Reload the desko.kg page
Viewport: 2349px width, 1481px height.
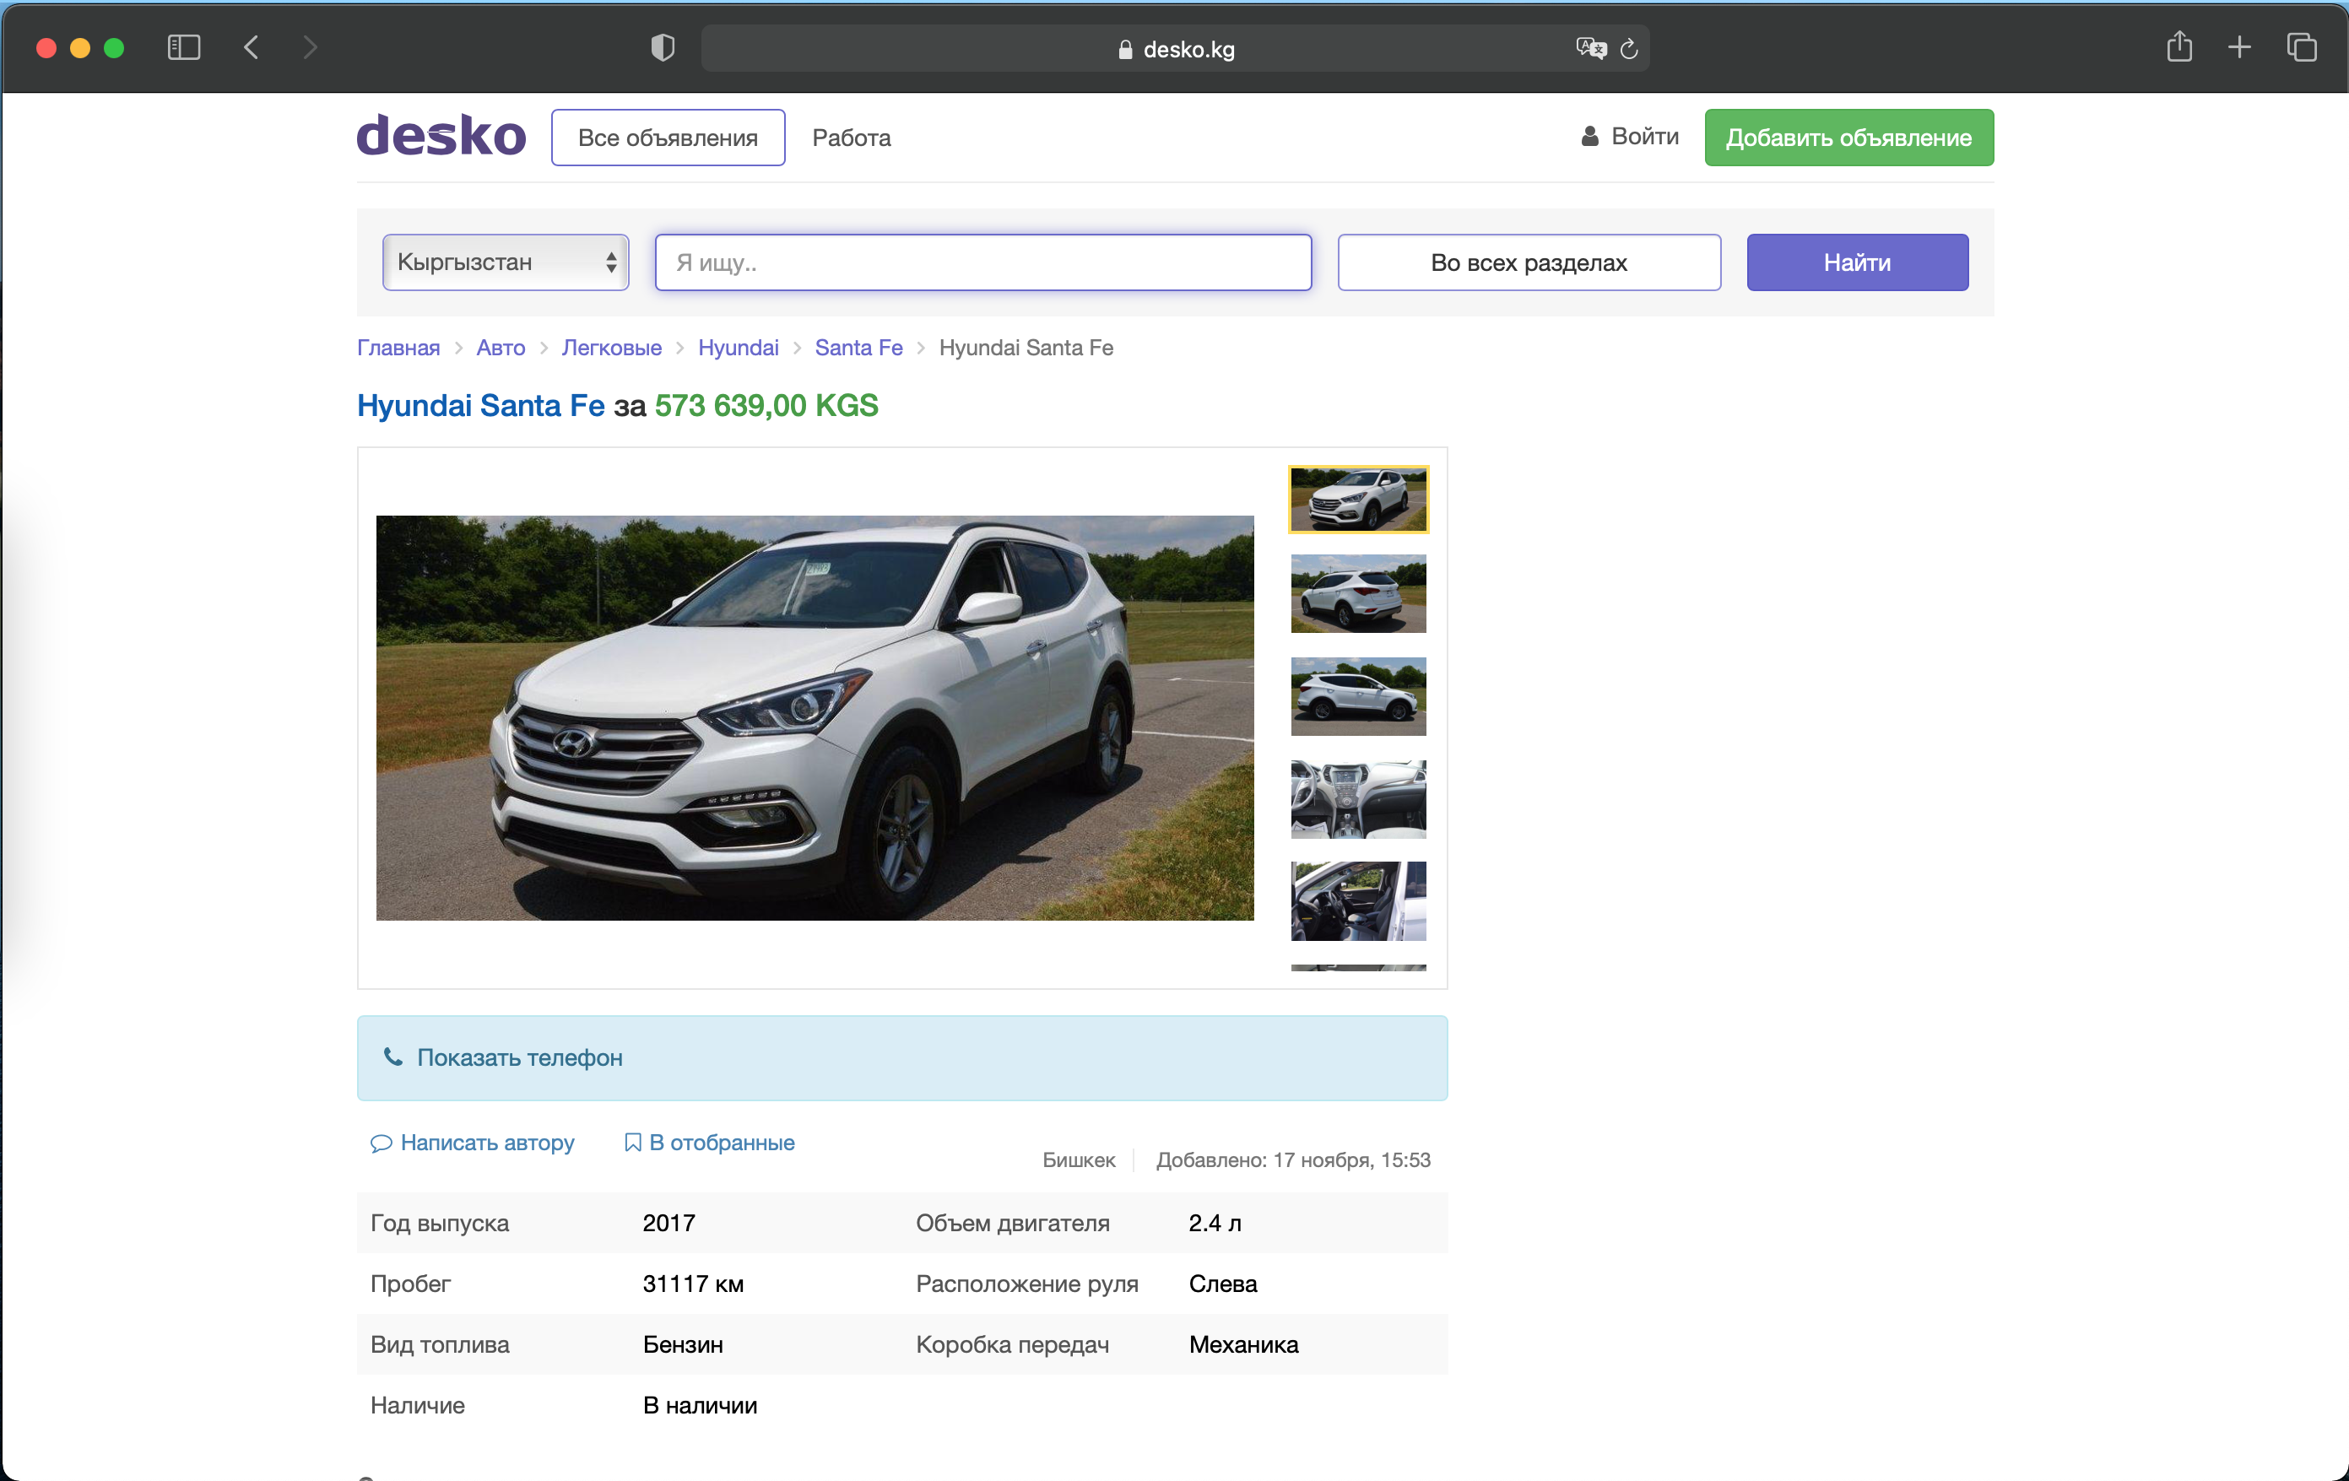point(1628,49)
